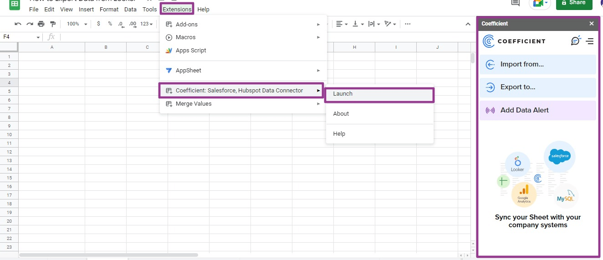
Task: Click the horizontal scrollbar at bottom
Action: 108,255
